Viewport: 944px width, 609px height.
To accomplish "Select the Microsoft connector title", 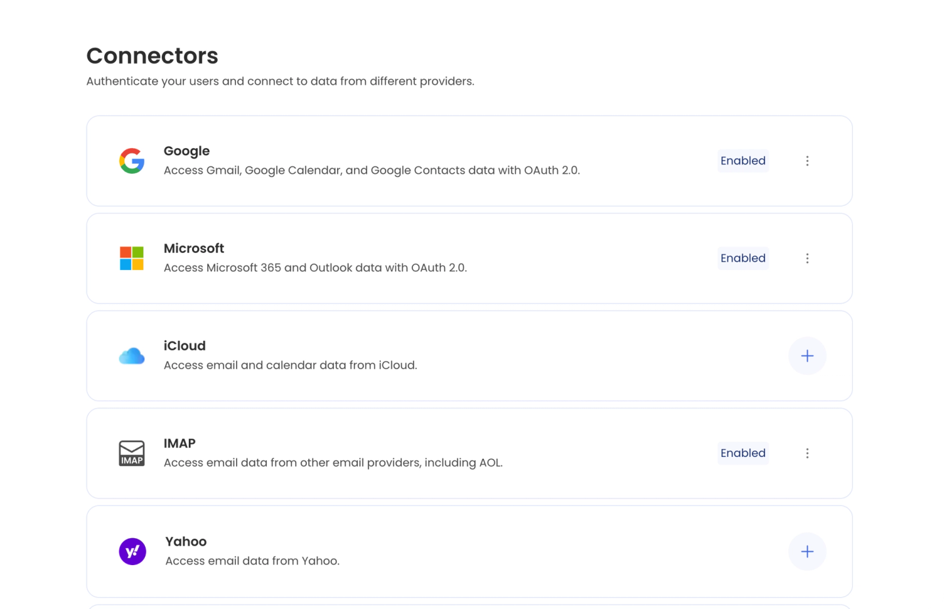I will coord(194,248).
